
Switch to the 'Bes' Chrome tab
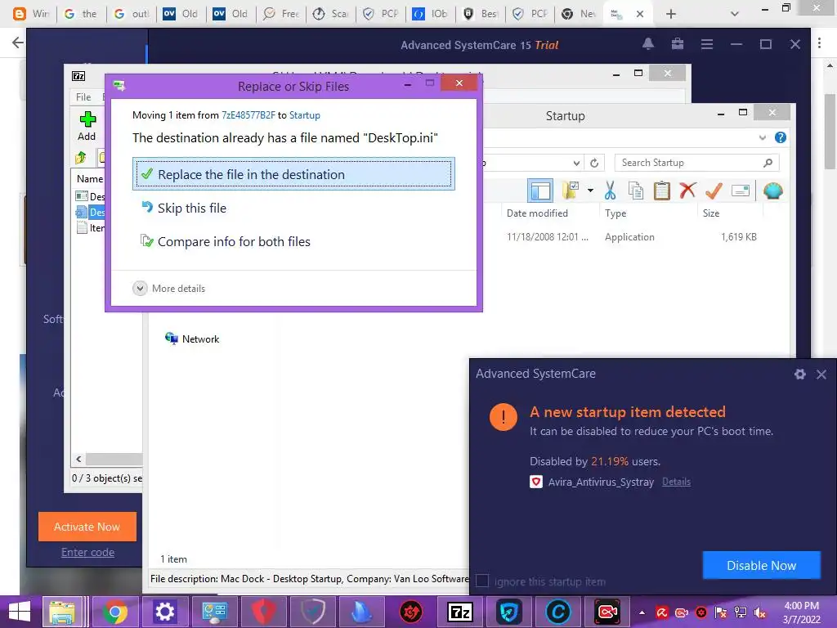point(481,14)
